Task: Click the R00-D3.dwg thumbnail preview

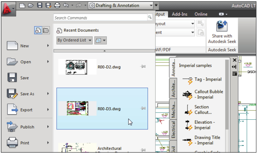Action: (x=77, y=108)
